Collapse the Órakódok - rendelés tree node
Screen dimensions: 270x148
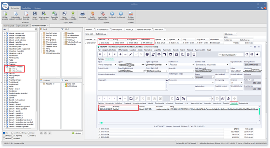tap(4, 66)
